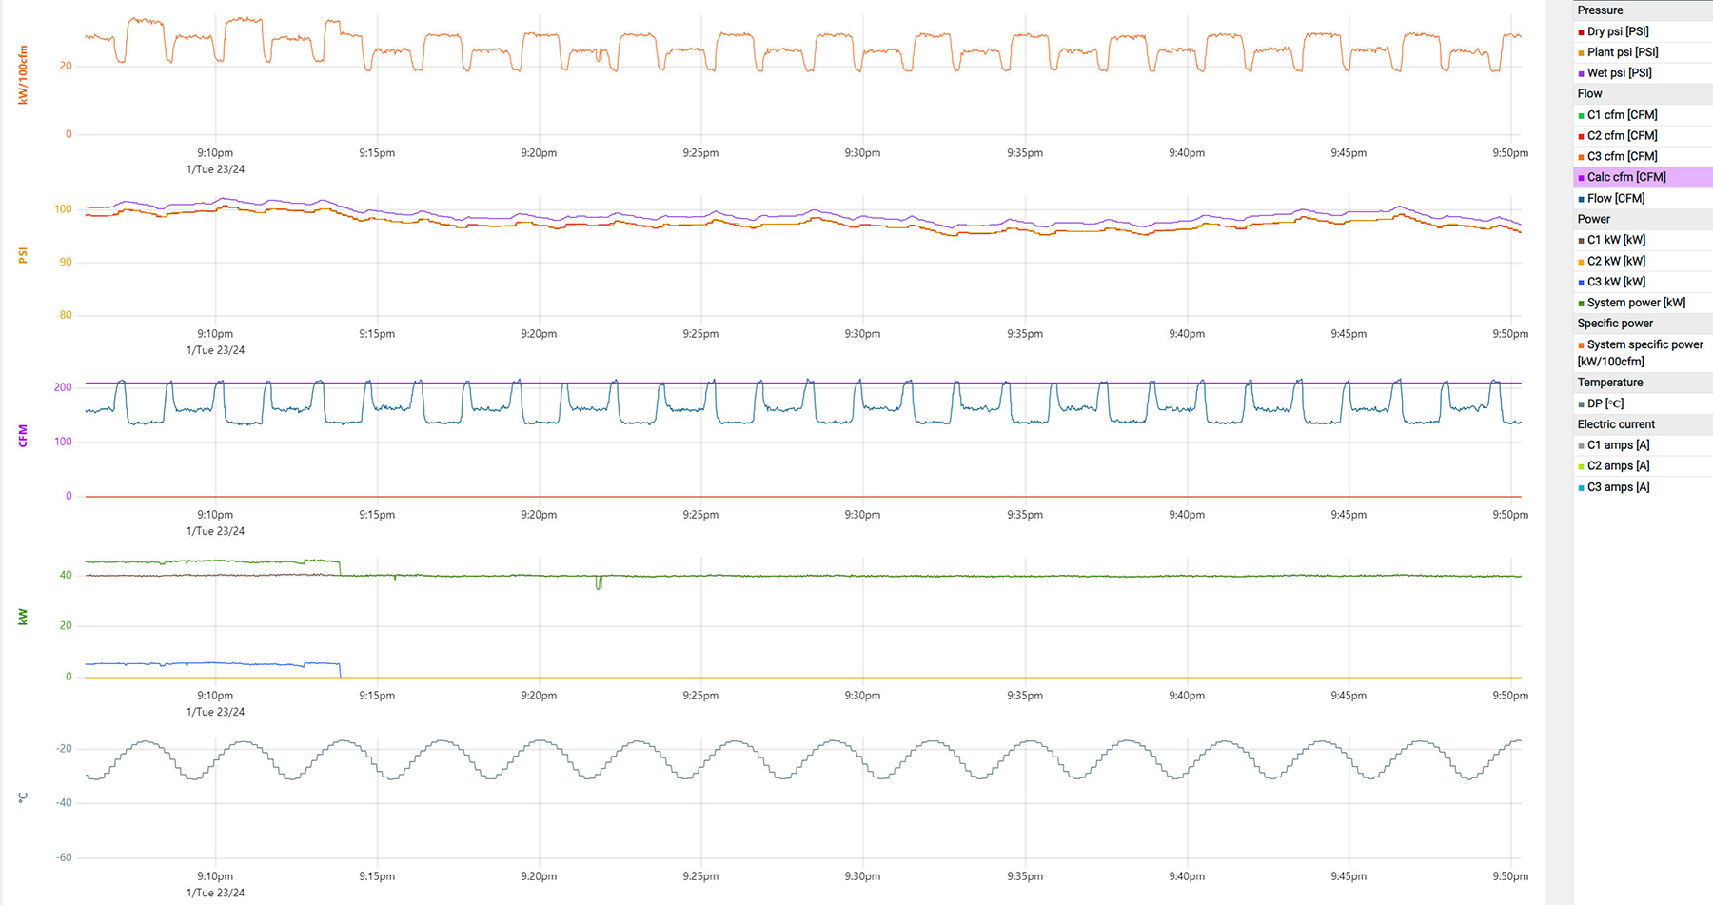Select the Dry psi [PSI] legend entry

1643,31
